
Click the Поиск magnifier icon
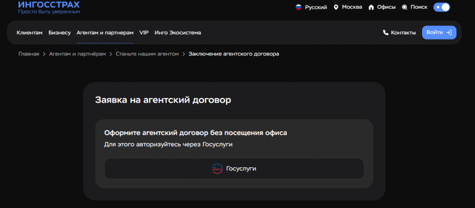[404, 7]
